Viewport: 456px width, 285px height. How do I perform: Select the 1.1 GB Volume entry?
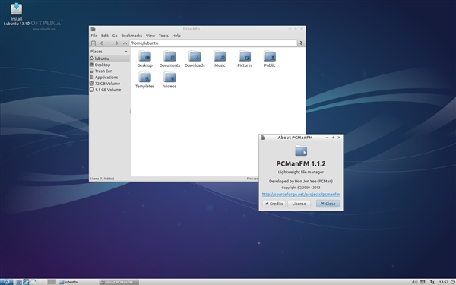click(x=109, y=90)
